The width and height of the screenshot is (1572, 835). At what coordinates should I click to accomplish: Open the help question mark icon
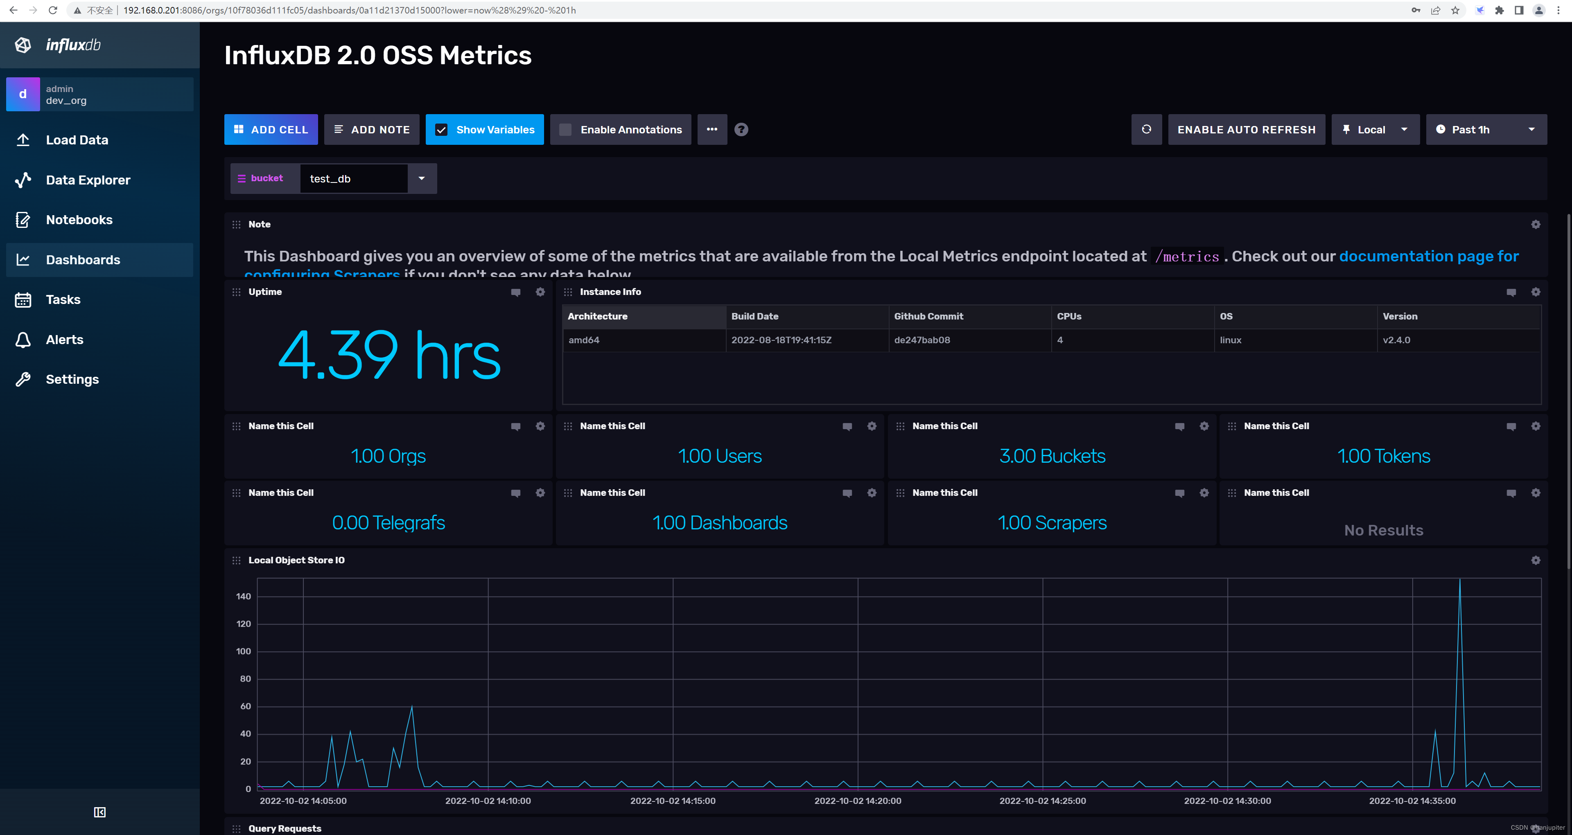(741, 129)
